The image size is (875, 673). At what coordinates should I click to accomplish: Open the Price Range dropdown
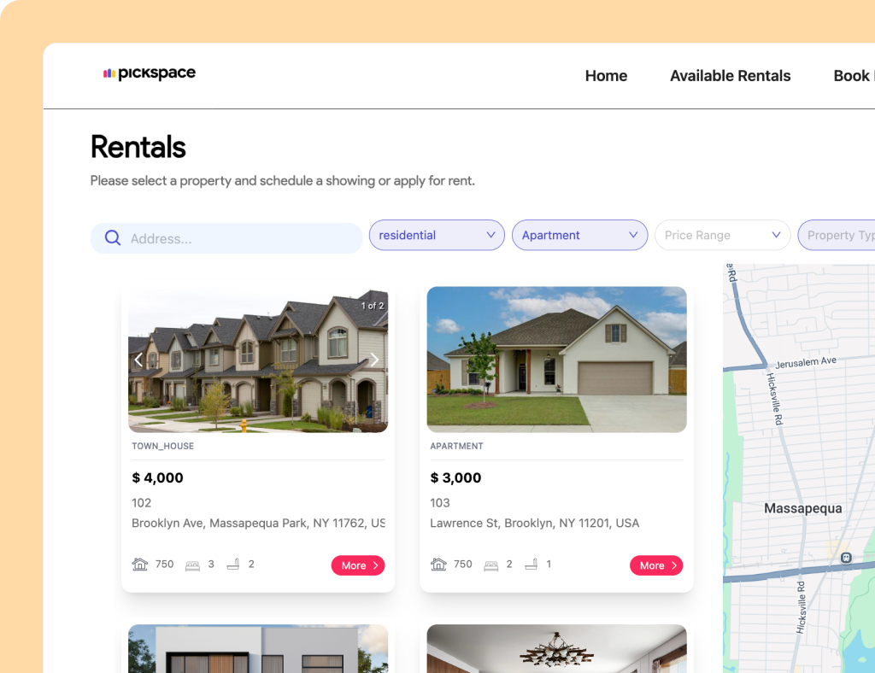tap(722, 235)
